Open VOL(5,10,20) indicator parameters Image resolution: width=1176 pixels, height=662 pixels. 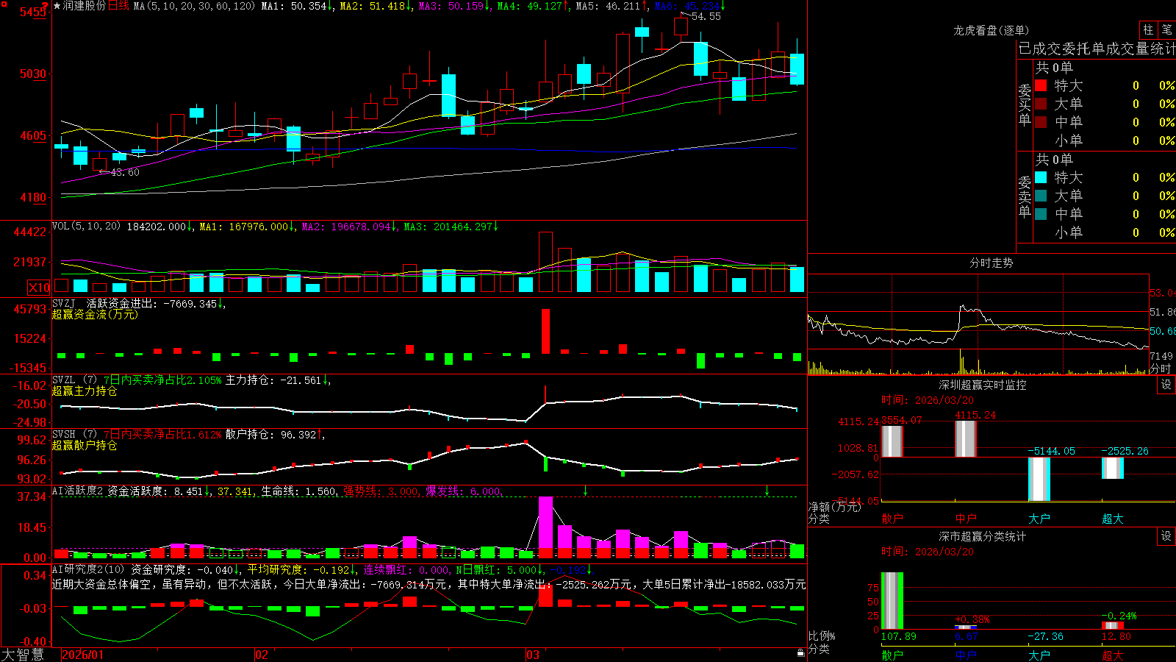click(86, 227)
